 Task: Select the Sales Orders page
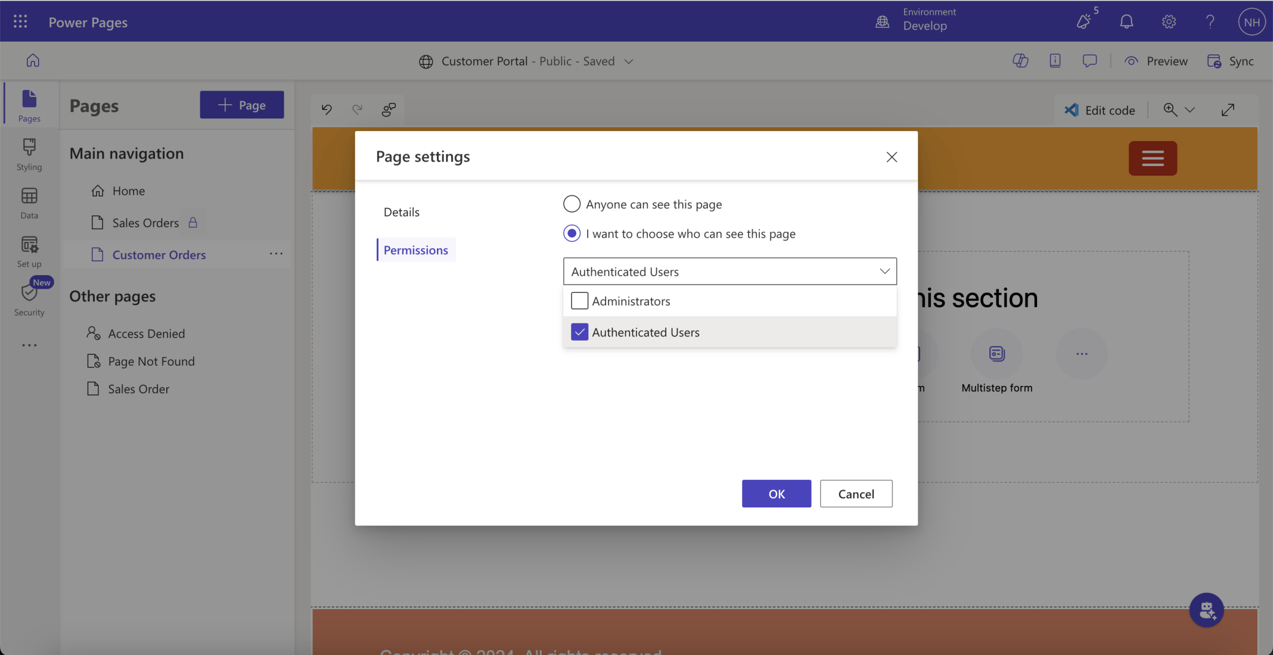click(145, 223)
